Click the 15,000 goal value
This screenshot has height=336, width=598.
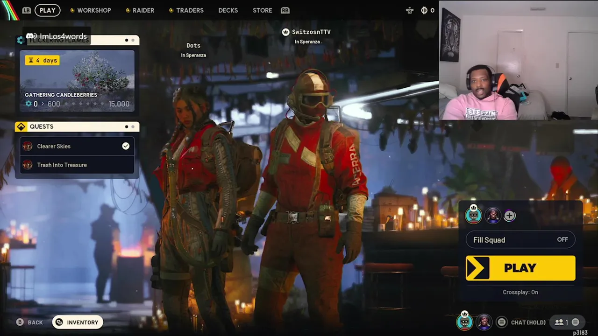click(119, 104)
